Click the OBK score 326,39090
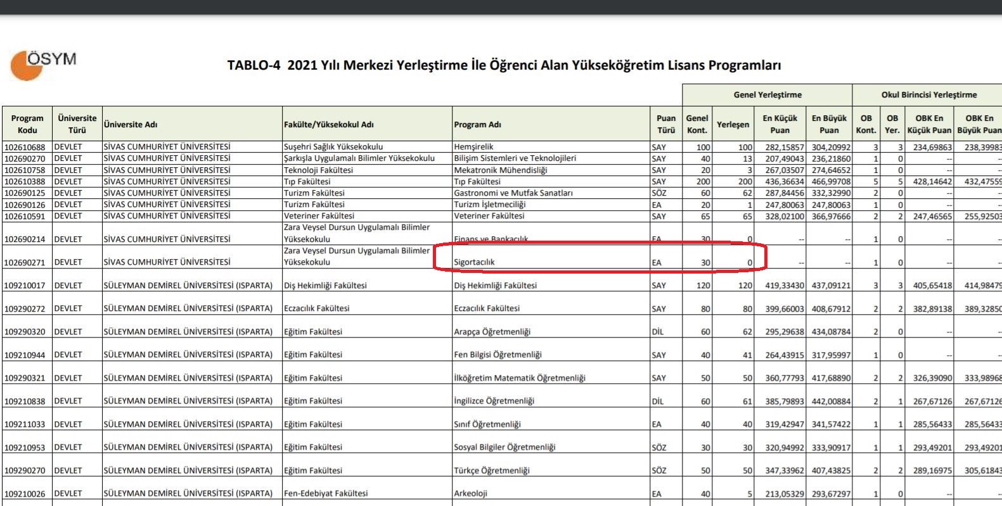The width and height of the screenshot is (1002, 506). (932, 378)
